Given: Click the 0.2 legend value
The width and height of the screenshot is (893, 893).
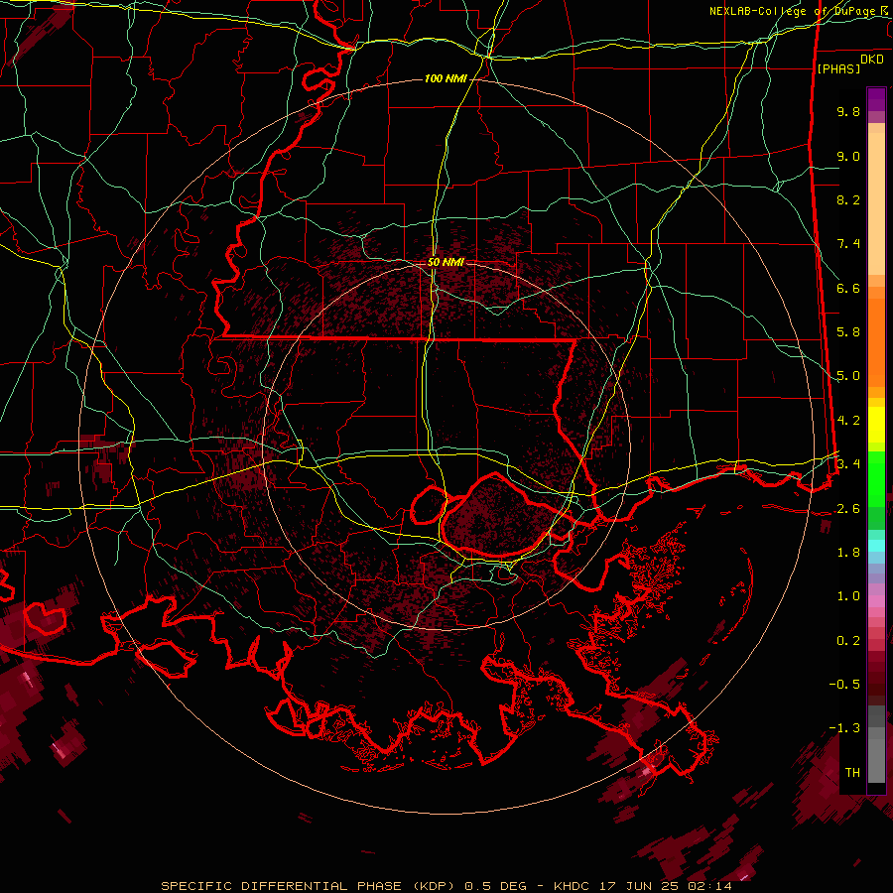Looking at the screenshot, I should 848,641.
